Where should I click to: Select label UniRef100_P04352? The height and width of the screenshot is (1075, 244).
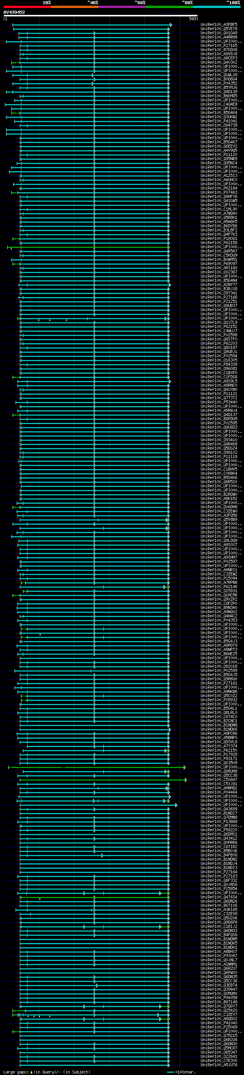click(219, 84)
